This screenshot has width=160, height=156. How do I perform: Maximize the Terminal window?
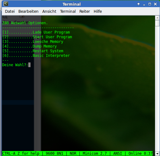click(150, 4)
